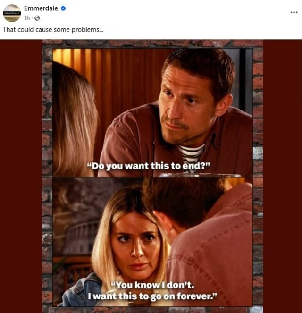This screenshot has height=313, width=302.
Task: Click the denim jacket in the bottom panel
Action: [x=82, y=290]
